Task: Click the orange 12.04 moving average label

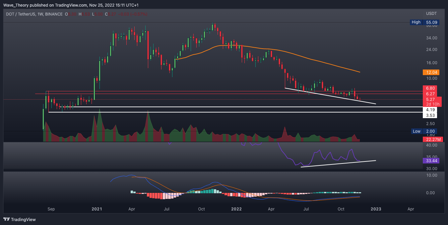Action: pyautogui.click(x=430, y=72)
